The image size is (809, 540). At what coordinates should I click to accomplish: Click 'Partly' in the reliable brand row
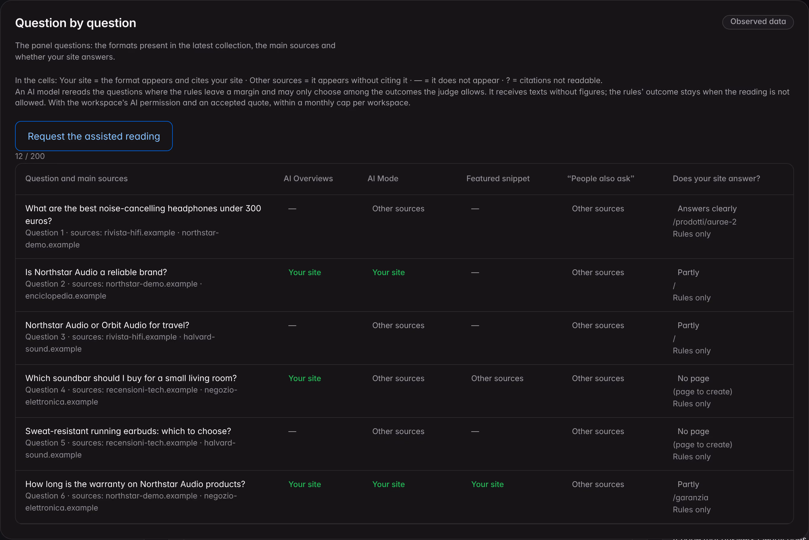(688, 272)
